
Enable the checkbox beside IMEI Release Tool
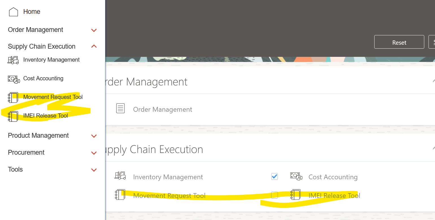coord(274,195)
